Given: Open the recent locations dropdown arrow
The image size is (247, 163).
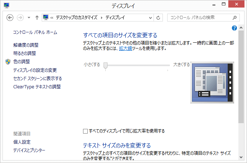Looking at the screenshot, I should point(29,18).
